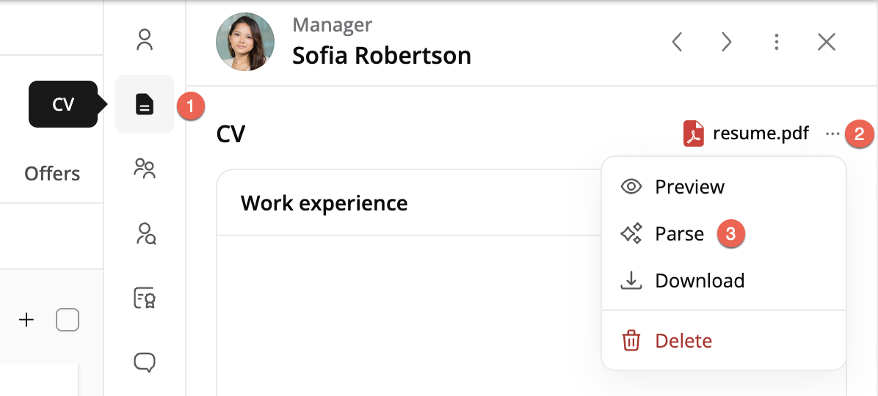This screenshot has height=396, width=878.
Task: Open the vertical three-dot menu in header
Action: 776,41
